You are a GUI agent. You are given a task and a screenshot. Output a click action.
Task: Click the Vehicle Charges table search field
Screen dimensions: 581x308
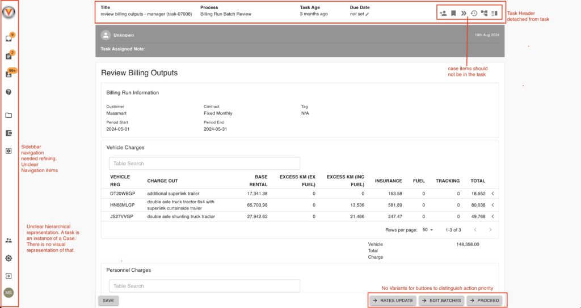pyautogui.click(x=204, y=164)
